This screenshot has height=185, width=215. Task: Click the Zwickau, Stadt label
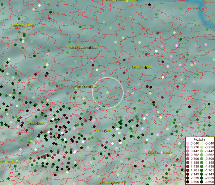point(159,152)
